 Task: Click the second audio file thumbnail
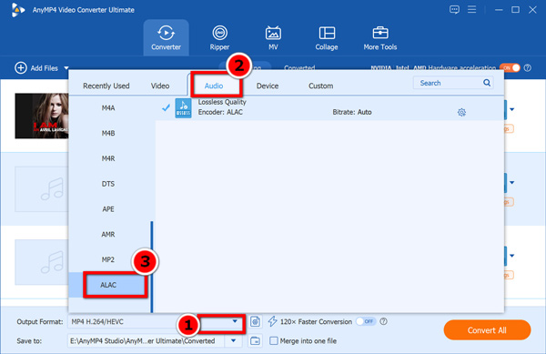click(42, 189)
